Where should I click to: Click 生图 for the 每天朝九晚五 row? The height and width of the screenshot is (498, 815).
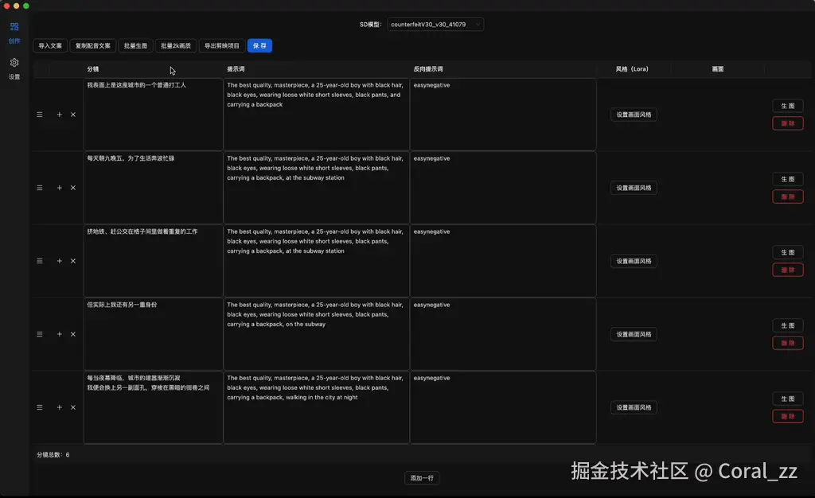tap(787, 179)
